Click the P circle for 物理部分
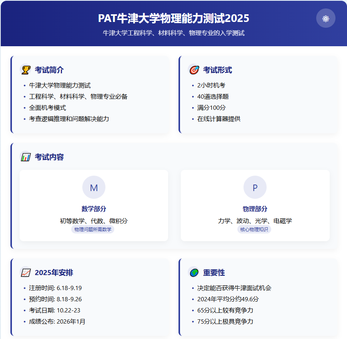The width and height of the screenshot is (347, 339). pyautogui.click(x=255, y=188)
